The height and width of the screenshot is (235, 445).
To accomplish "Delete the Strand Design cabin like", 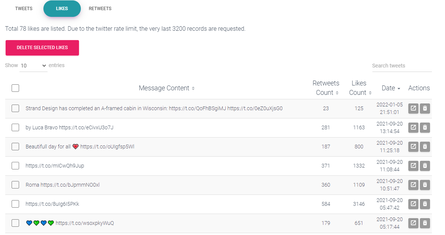I will click(x=425, y=108).
